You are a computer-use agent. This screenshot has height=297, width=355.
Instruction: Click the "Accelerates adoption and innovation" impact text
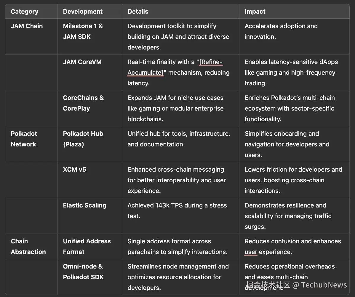click(x=281, y=31)
